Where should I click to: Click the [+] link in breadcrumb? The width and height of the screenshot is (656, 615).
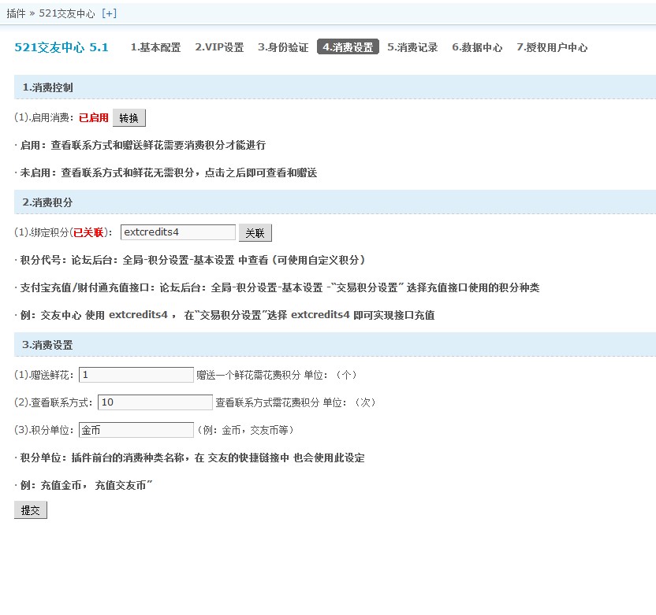(109, 13)
